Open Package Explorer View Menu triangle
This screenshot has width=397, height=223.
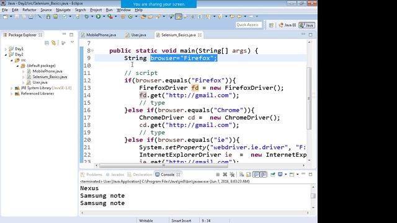[x=73, y=42]
